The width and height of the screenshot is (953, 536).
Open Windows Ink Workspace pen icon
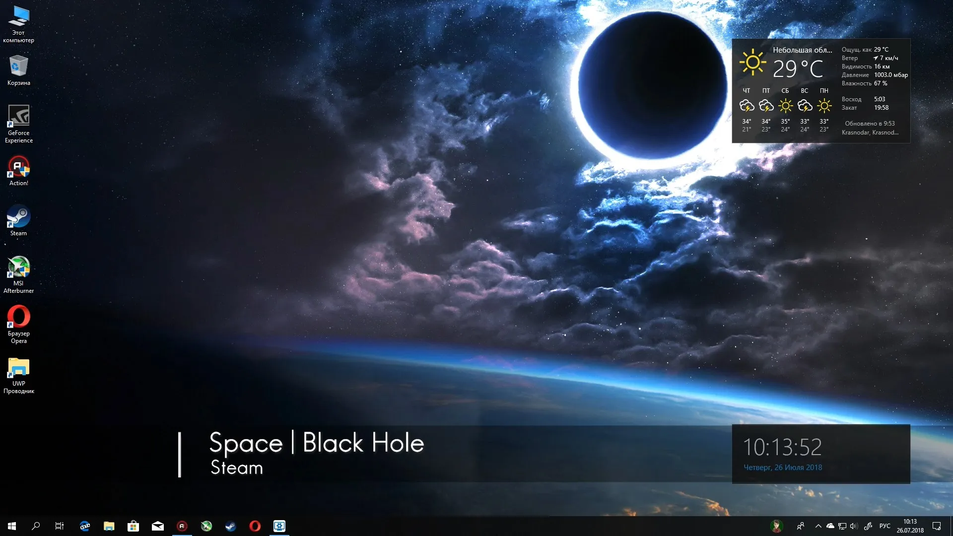[x=868, y=526]
